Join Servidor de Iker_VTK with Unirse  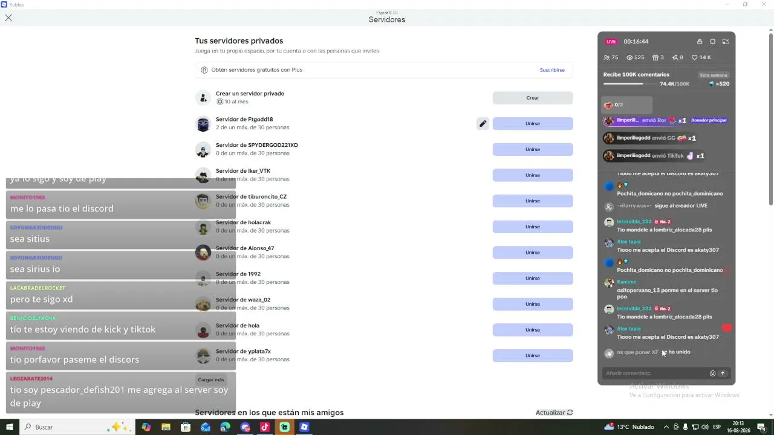pyautogui.click(x=533, y=175)
